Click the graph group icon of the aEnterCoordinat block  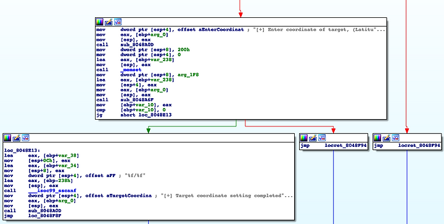118,22
